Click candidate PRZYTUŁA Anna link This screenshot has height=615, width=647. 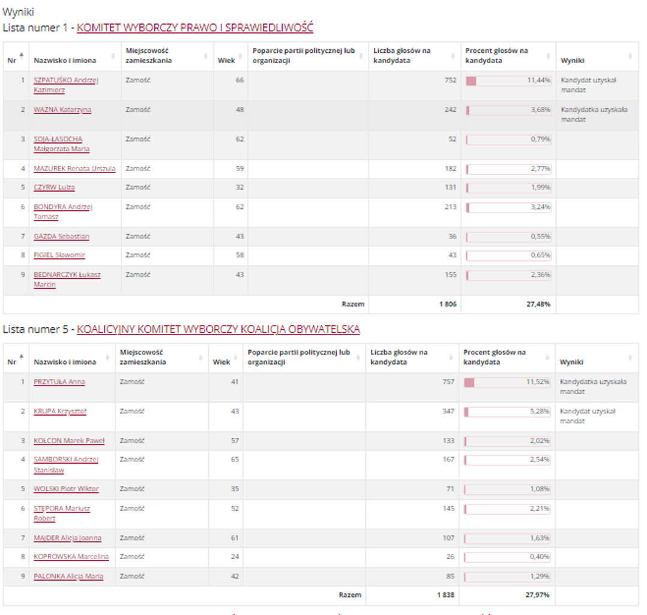tap(59, 382)
